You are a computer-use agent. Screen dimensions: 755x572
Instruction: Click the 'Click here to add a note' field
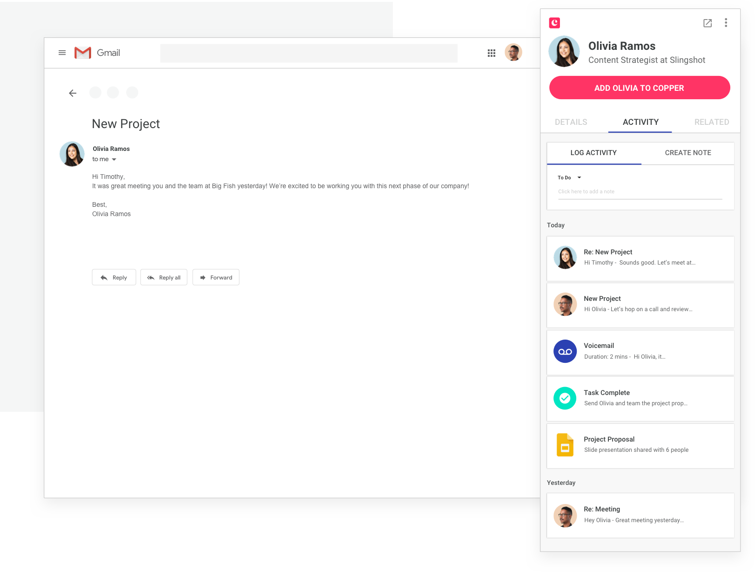click(640, 192)
